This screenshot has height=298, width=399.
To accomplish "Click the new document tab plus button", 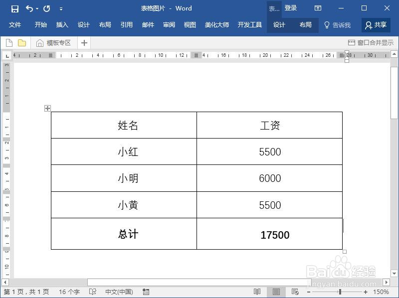I will pyautogui.click(x=84, y=43).
